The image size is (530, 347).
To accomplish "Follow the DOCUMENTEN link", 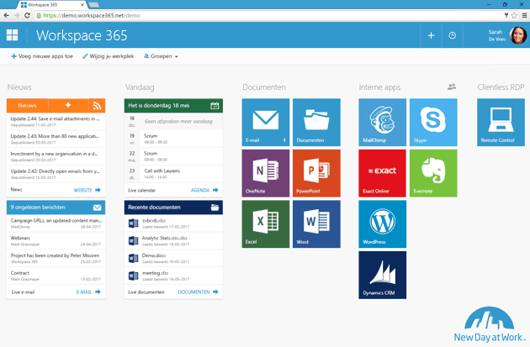I will click(x=198, y=292).
